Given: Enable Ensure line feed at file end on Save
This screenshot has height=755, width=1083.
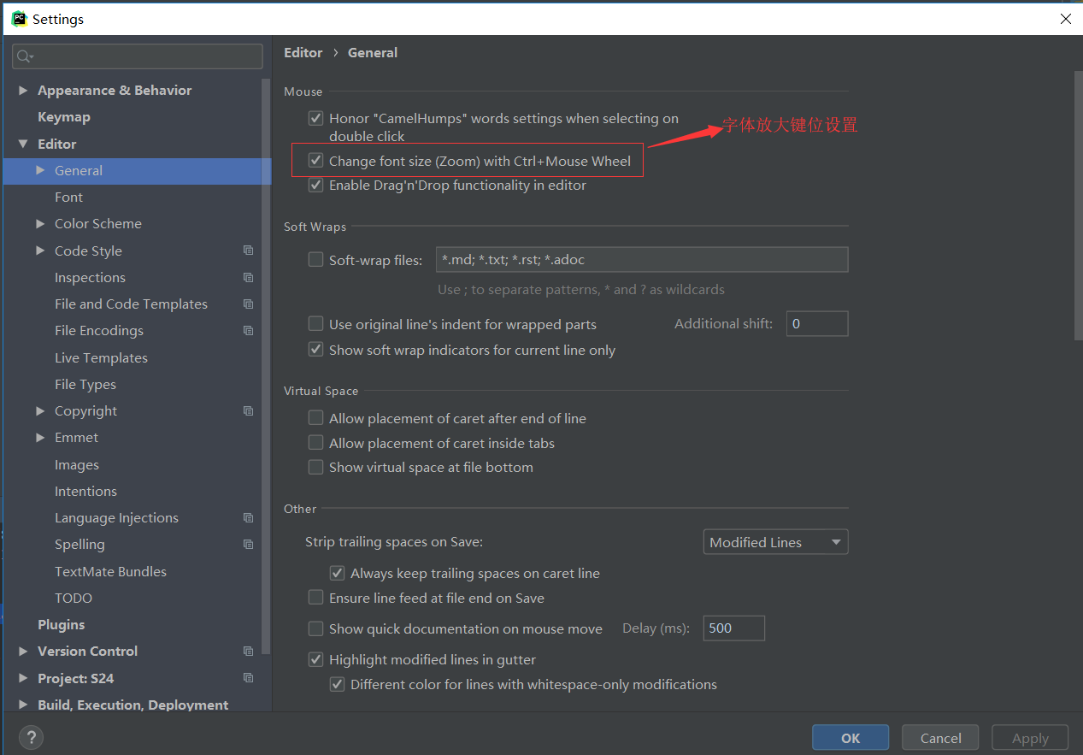Looking at the screenshot, I should point(316,598).
